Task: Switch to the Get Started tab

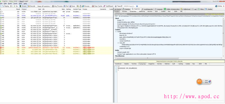Action: pyautogui.click(x=118, y=9)
